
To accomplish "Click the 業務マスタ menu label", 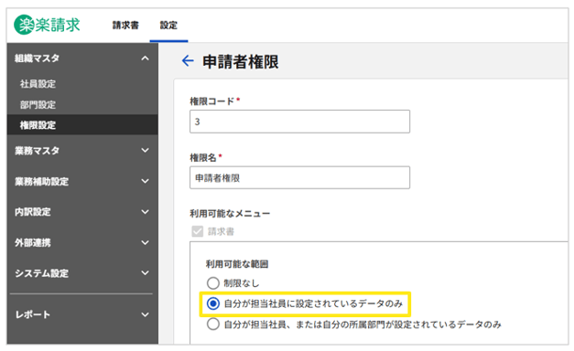I will pyautogui.click(x=37, y=150).
